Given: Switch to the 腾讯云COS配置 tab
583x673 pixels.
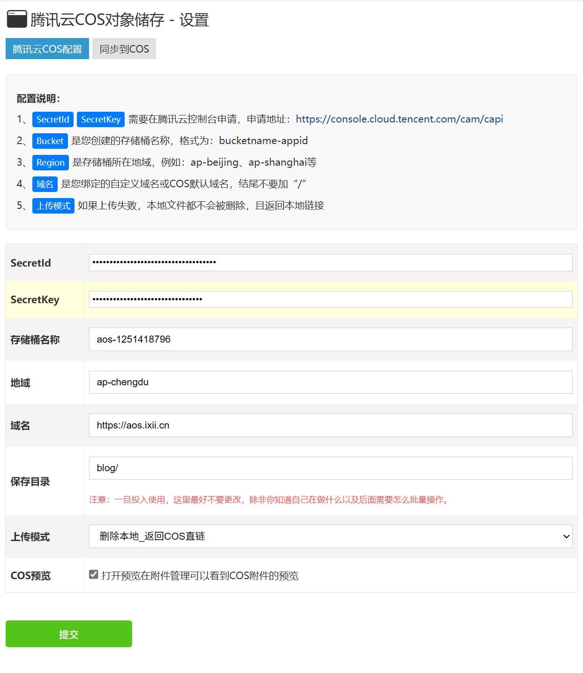Looking at the screenshot, I should 47,49.
